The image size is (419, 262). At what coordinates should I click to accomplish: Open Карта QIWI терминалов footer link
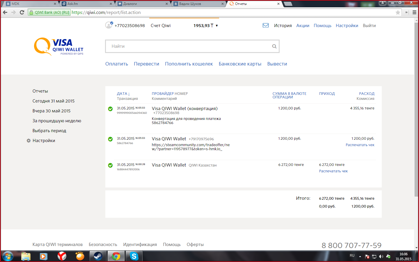coord(58,245)
